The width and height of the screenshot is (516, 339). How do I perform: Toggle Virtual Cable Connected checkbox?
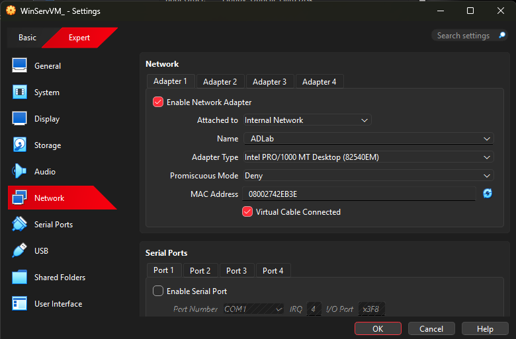pyautogui.click(x=247, y=211)
